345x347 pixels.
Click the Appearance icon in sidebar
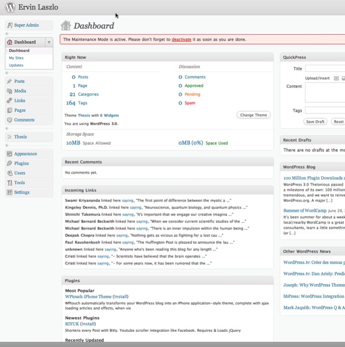(9, 154)
